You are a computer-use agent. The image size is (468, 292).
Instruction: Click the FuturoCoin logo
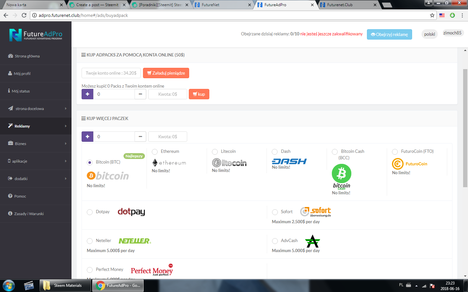(409, 164)
